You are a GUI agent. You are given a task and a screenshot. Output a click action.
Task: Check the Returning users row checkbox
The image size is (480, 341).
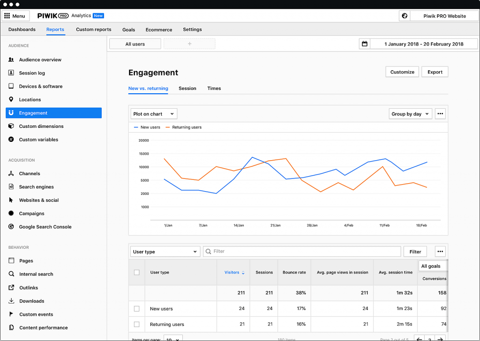coord(136,324)
